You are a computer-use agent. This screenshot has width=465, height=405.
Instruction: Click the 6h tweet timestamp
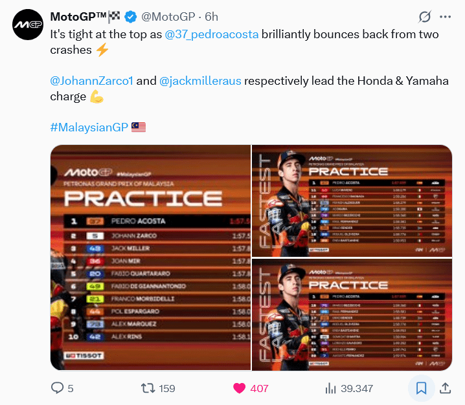click(211, 16)
